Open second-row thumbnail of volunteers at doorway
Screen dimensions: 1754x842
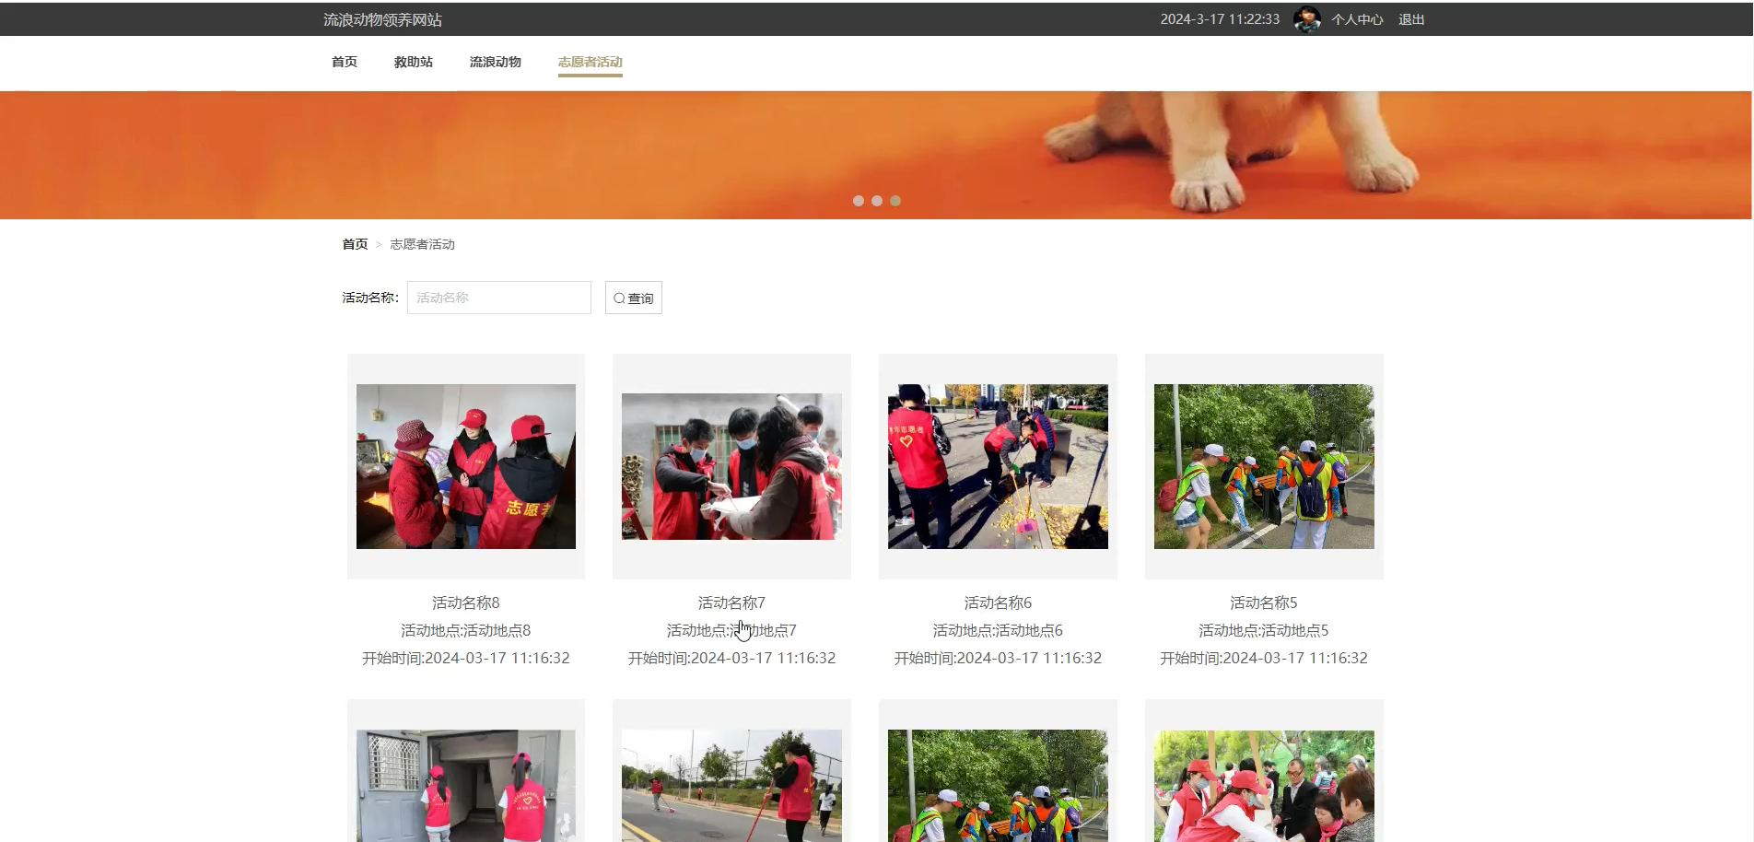click(466, 786)
